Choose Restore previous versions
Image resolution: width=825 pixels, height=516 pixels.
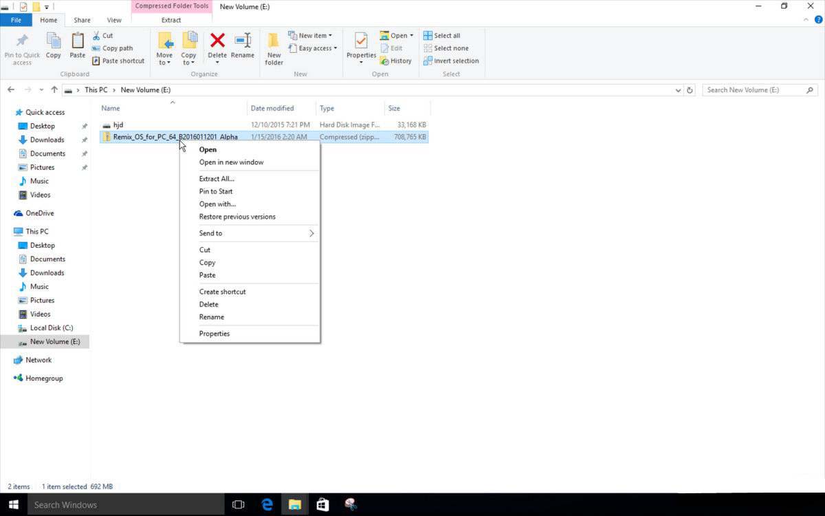(250, 217)
